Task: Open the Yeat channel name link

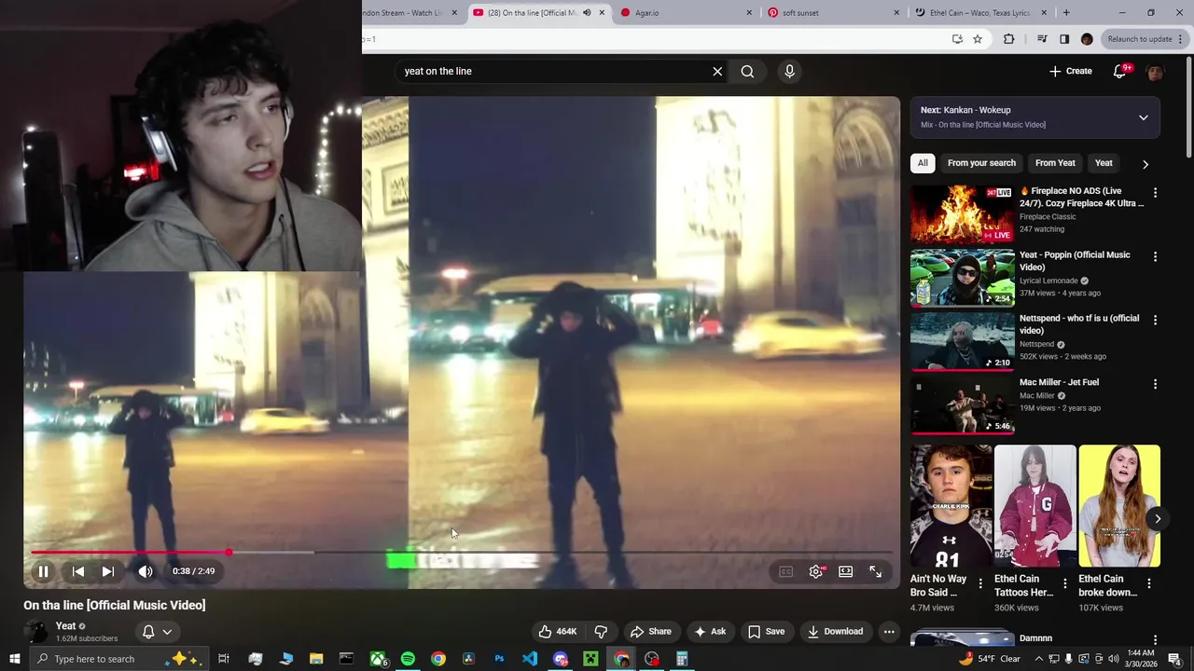Action: (65, 626)
